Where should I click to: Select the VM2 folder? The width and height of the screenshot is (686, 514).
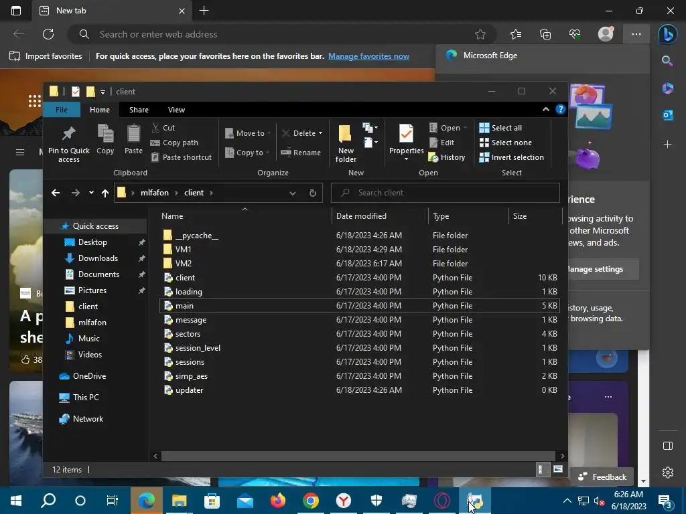coord(360,264)
